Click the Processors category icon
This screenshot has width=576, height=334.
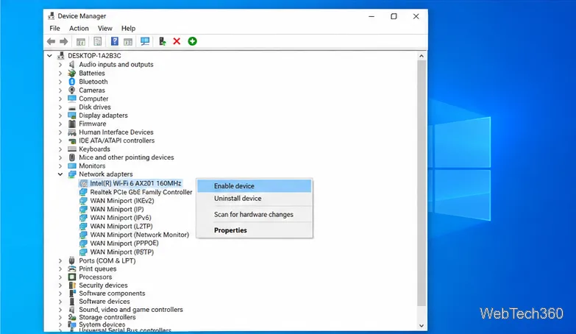pos(72,277)
